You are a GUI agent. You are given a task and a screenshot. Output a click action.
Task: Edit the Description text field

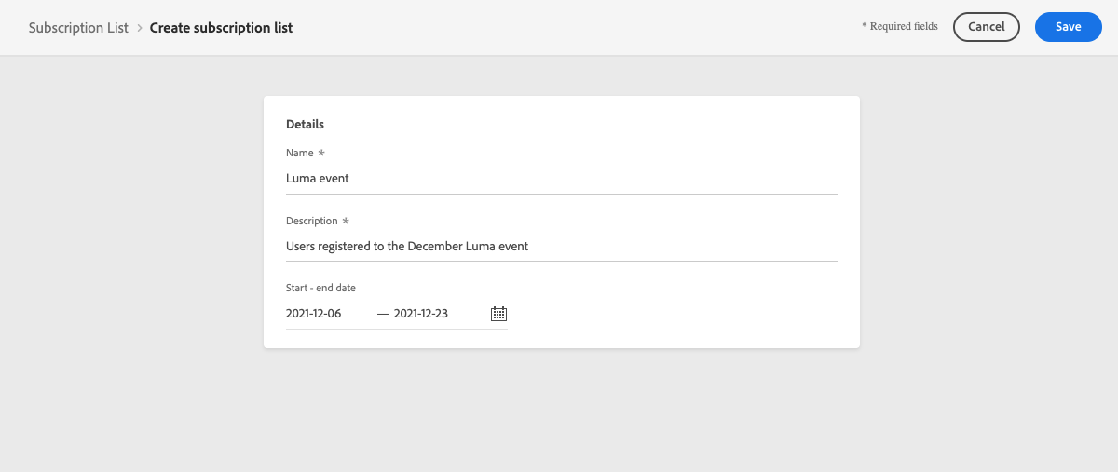pyautogui.click(x=562, y=247)
